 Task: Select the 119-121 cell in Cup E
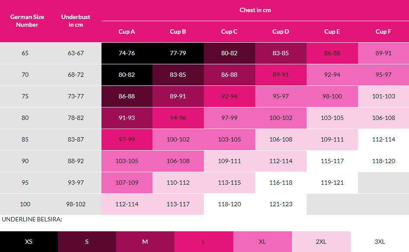pyautogui.click(x=332, y=183)
